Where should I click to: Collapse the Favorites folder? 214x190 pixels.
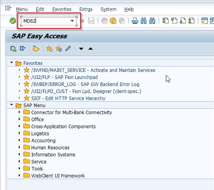pos(12,63)
